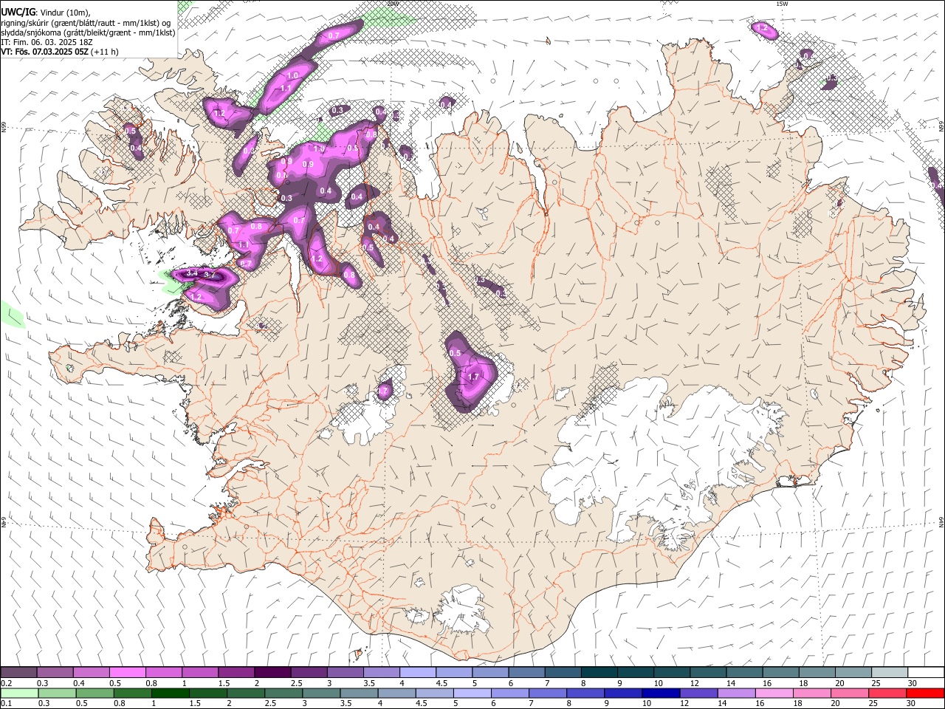Click the 'IT: Fim. 06. 03. 2025 18Z' line
This screenshot has height=709, width=945.
point(47,42)
